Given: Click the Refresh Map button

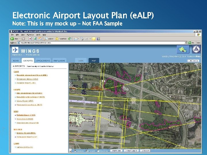Looking at the screenshot, I should coord(116,151).
